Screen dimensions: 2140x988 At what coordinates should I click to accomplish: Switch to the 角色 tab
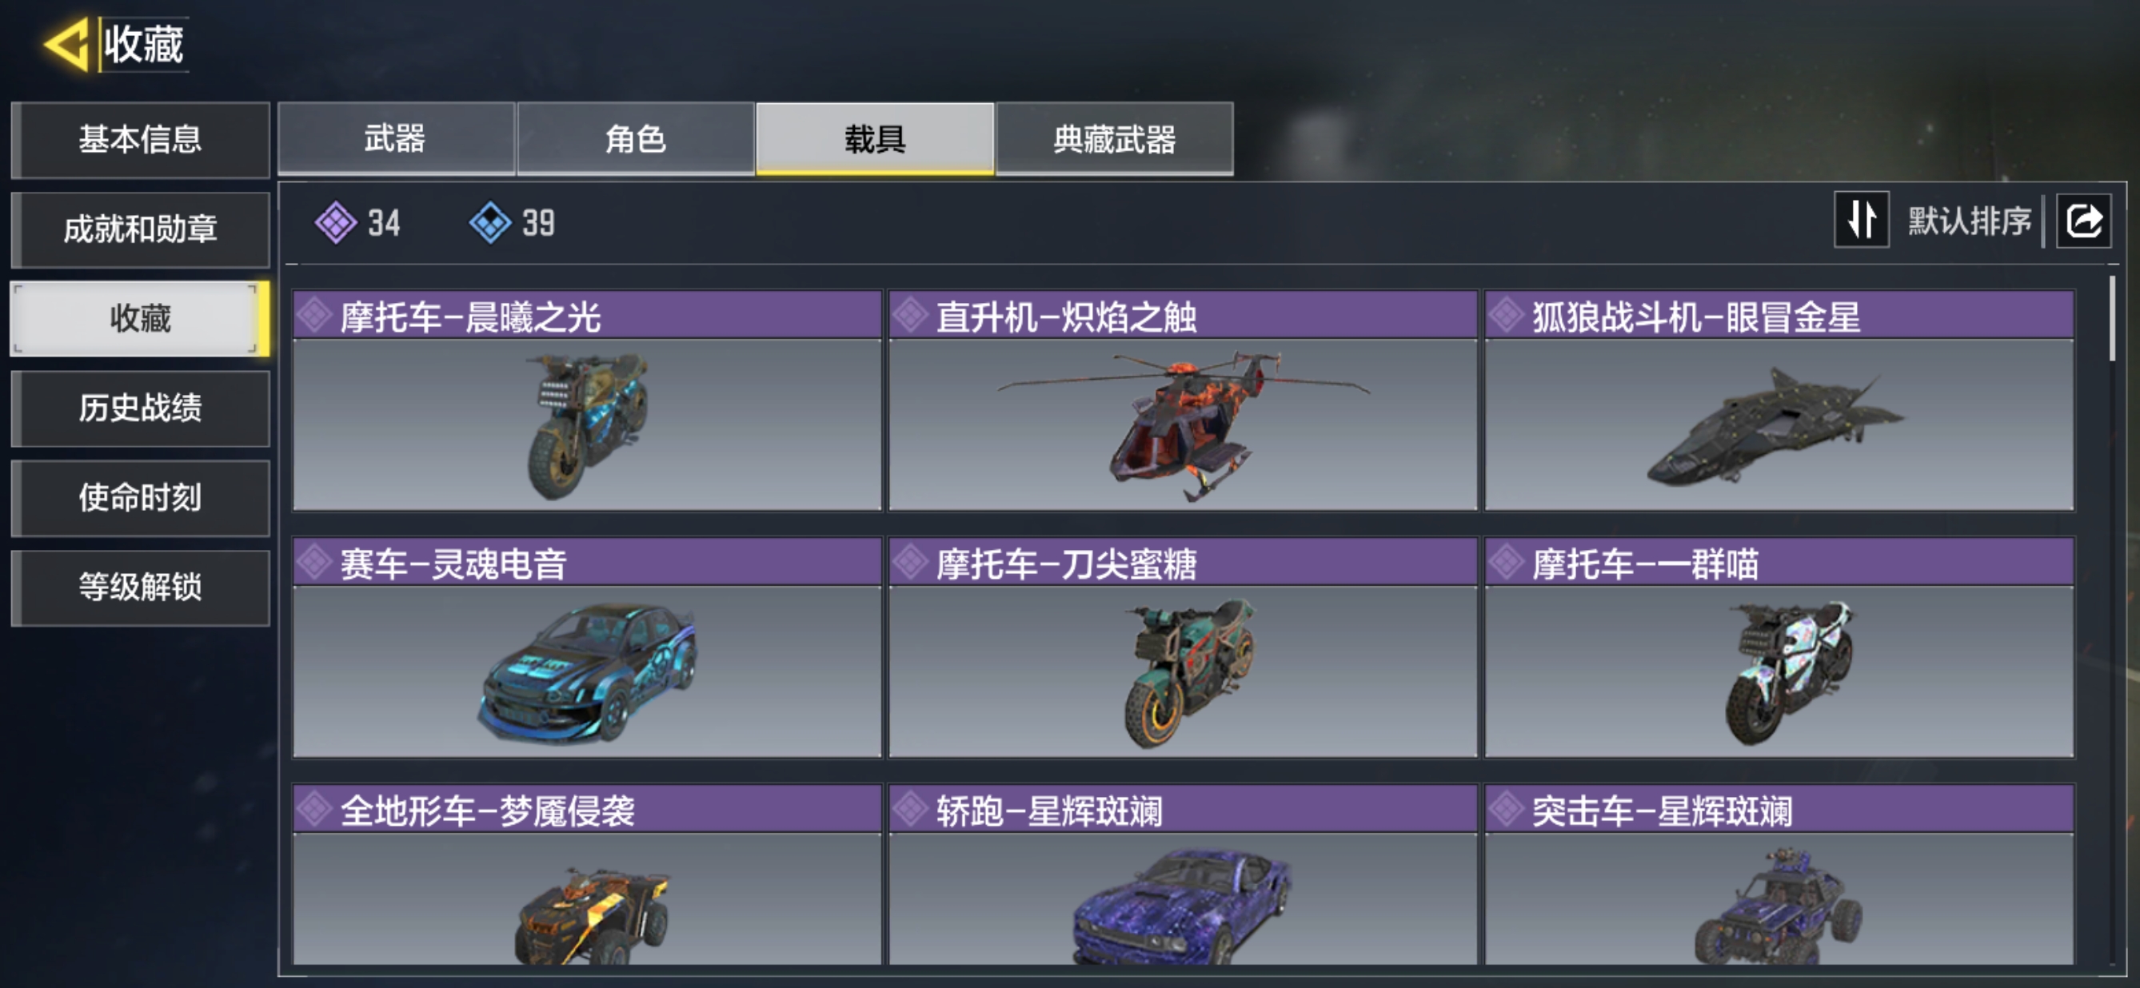coord(636,138)
